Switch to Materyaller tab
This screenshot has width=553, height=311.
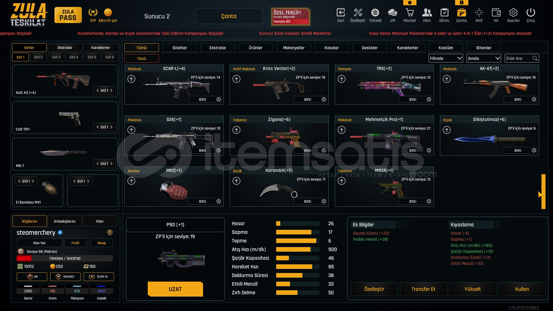coord(294,48)
